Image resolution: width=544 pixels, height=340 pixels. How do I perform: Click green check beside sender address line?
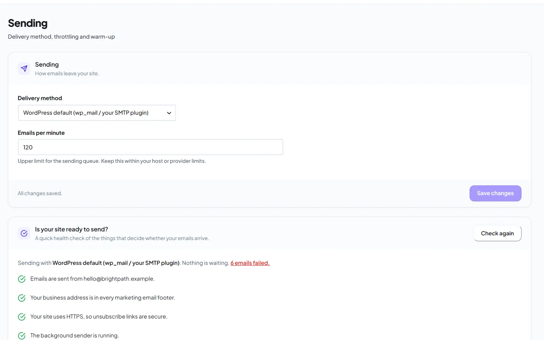(22, 279)
